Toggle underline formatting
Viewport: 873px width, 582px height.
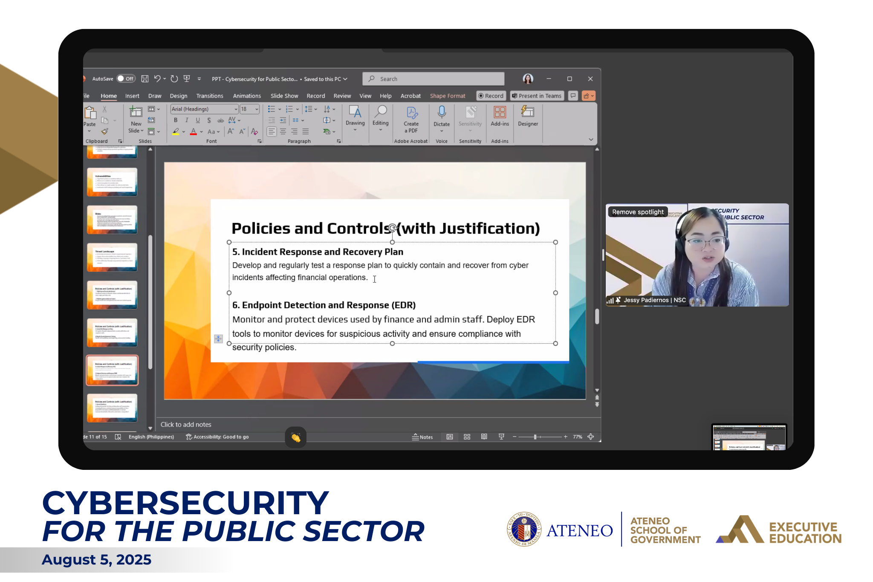[198, 120]
